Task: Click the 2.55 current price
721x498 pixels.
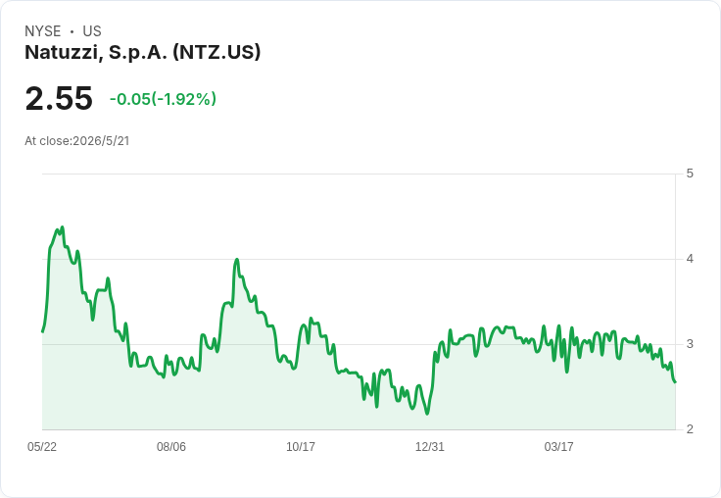Action: [x=59, y=98]
